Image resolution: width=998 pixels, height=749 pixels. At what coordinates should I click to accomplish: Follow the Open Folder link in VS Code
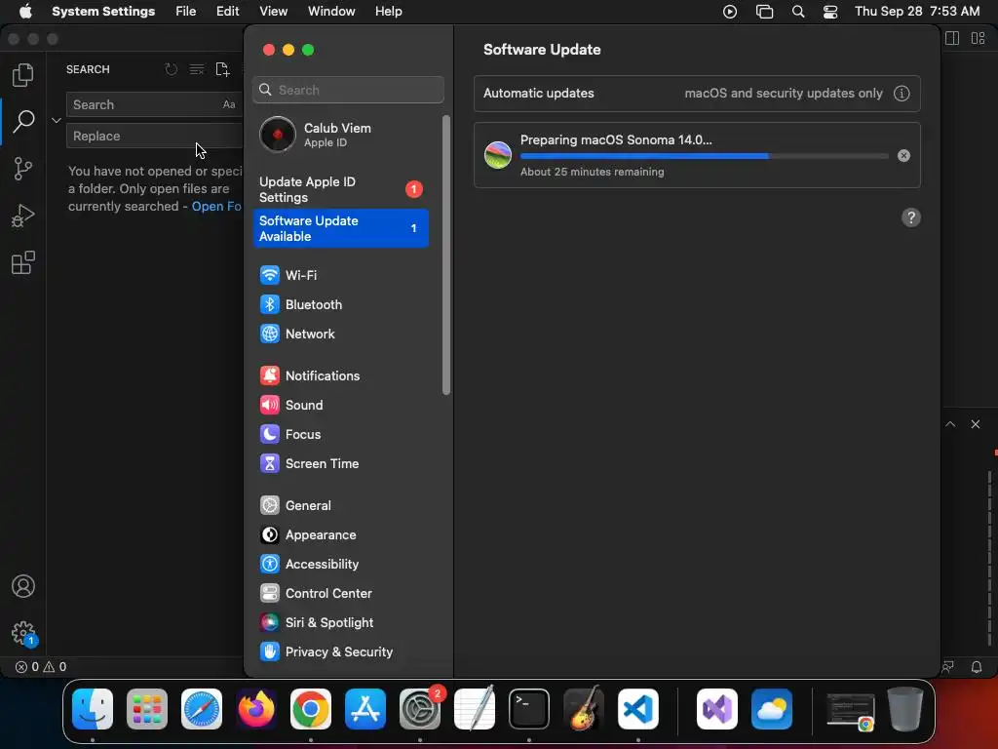pos(217,207)
